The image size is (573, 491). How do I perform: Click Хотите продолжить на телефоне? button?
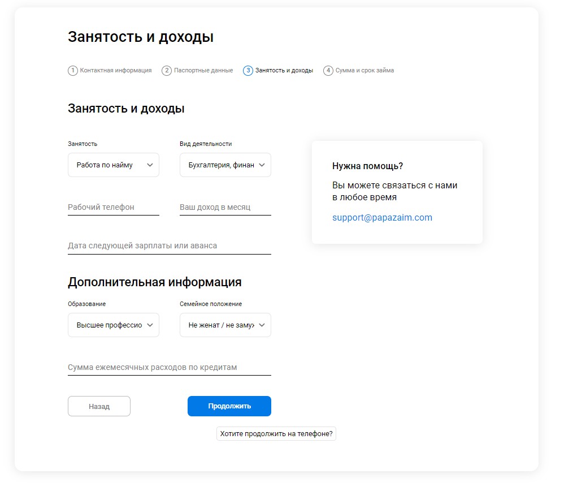coord(276,434)
